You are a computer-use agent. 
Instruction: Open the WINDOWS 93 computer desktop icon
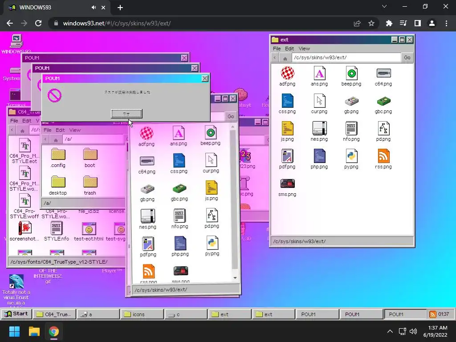(x=16, y=44)
